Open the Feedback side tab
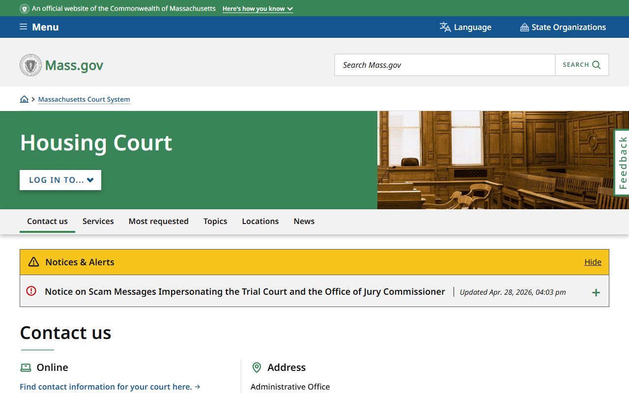Image resolution: width=629 pixels, height=393 pixels. coord(622,163)
